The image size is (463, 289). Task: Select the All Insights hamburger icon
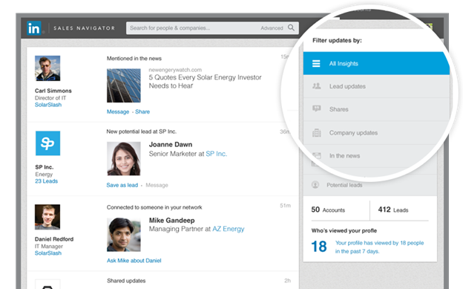coord(316,64)
